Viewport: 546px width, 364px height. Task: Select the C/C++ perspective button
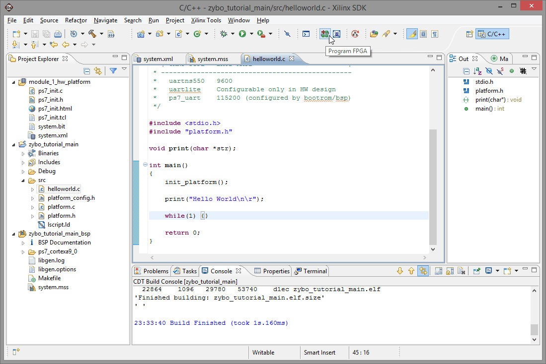coord(492,34)
